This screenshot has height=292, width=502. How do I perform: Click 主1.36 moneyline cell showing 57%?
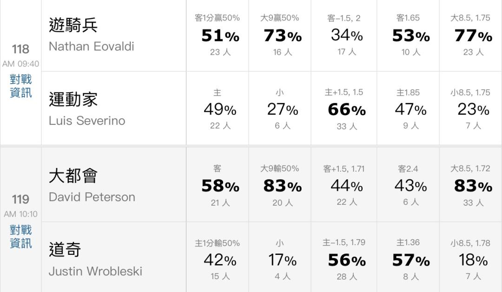point(408,260)
